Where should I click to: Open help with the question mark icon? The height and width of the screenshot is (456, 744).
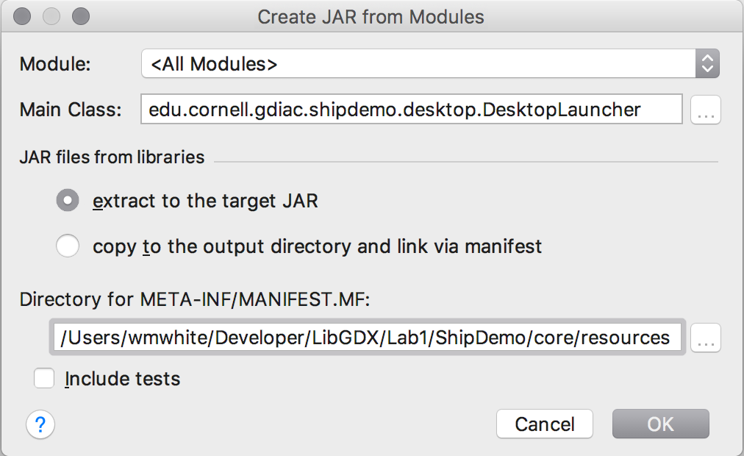(x=40, y=424)
